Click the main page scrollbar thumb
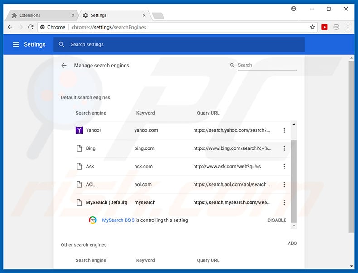 pos(351,147)
